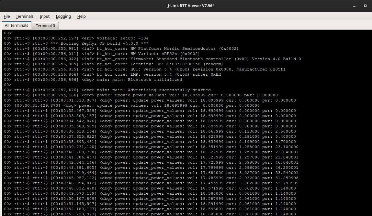Image resolution: width=372 pixels, height=216 pixels.
Task: Click the log line timestamped 00:00:00.295,166
Action: click(141, 95)
